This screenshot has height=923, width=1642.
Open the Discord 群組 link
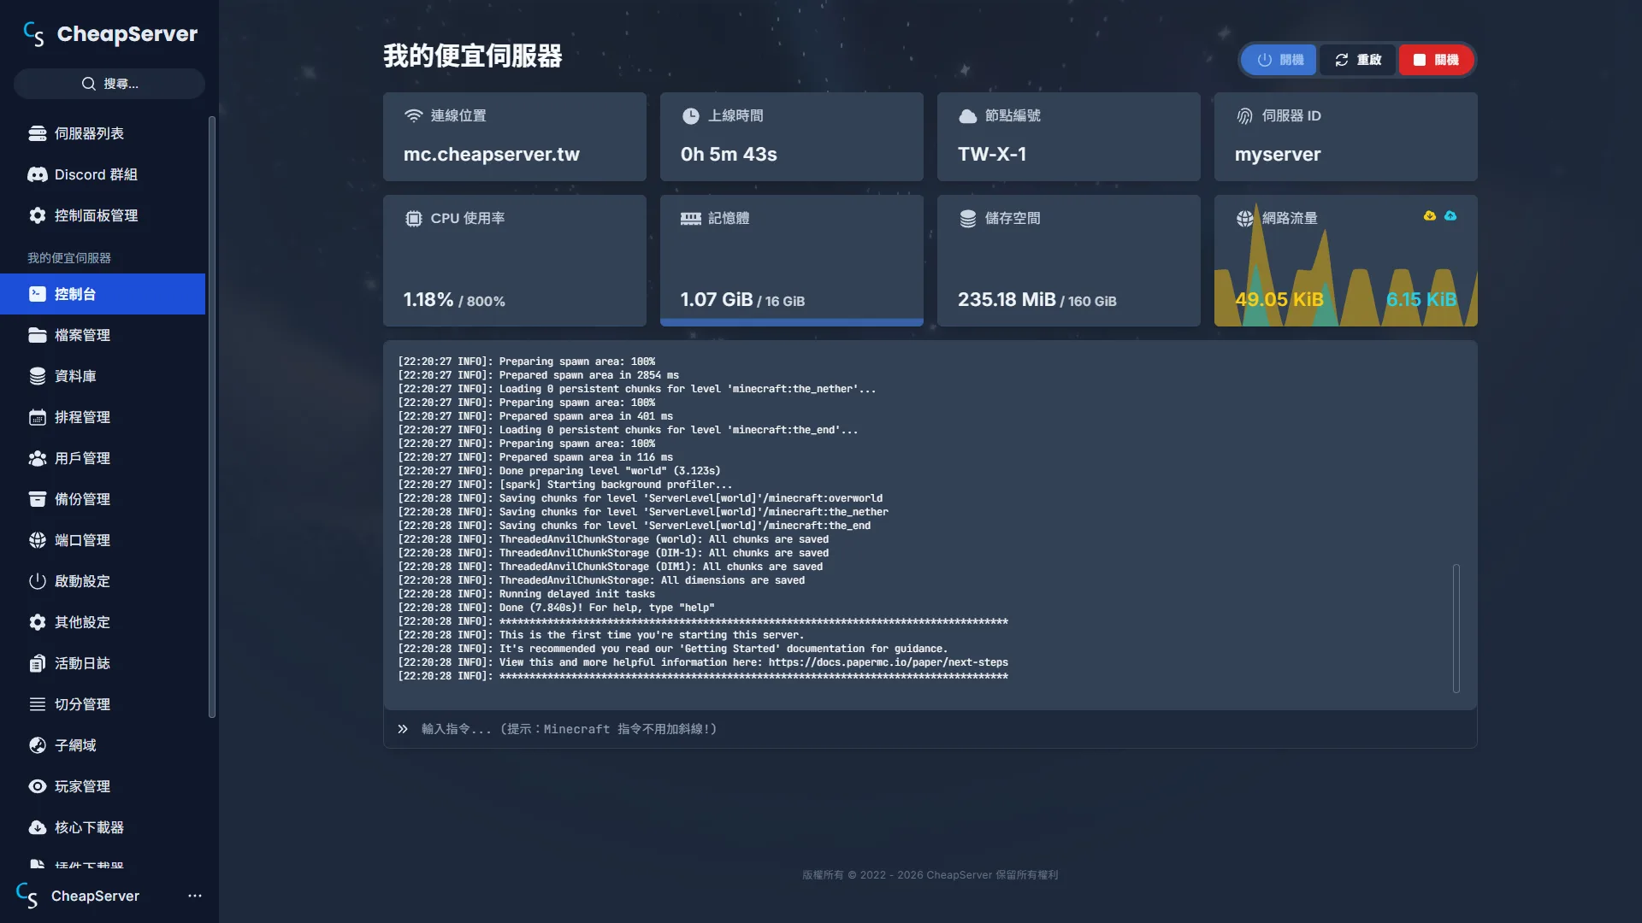(103, 174)
